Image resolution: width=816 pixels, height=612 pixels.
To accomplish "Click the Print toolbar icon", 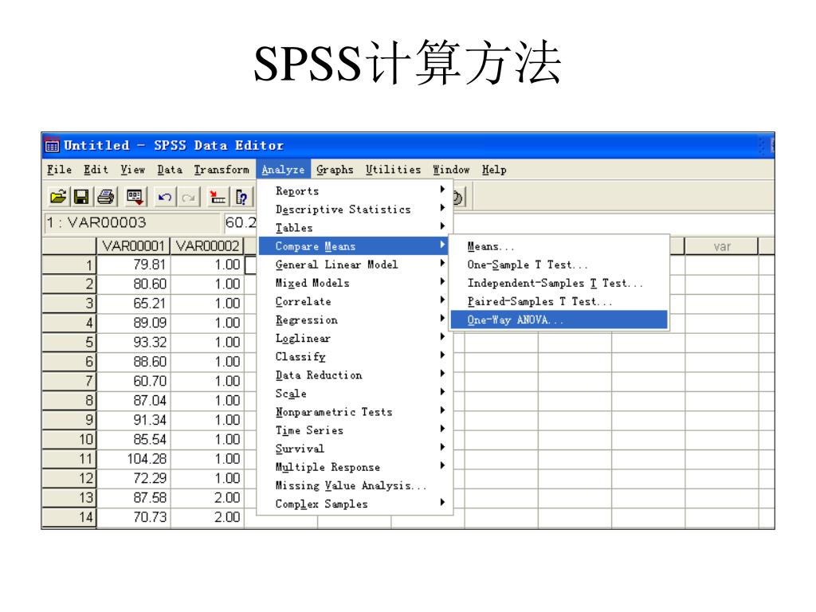I will [106, 198].
